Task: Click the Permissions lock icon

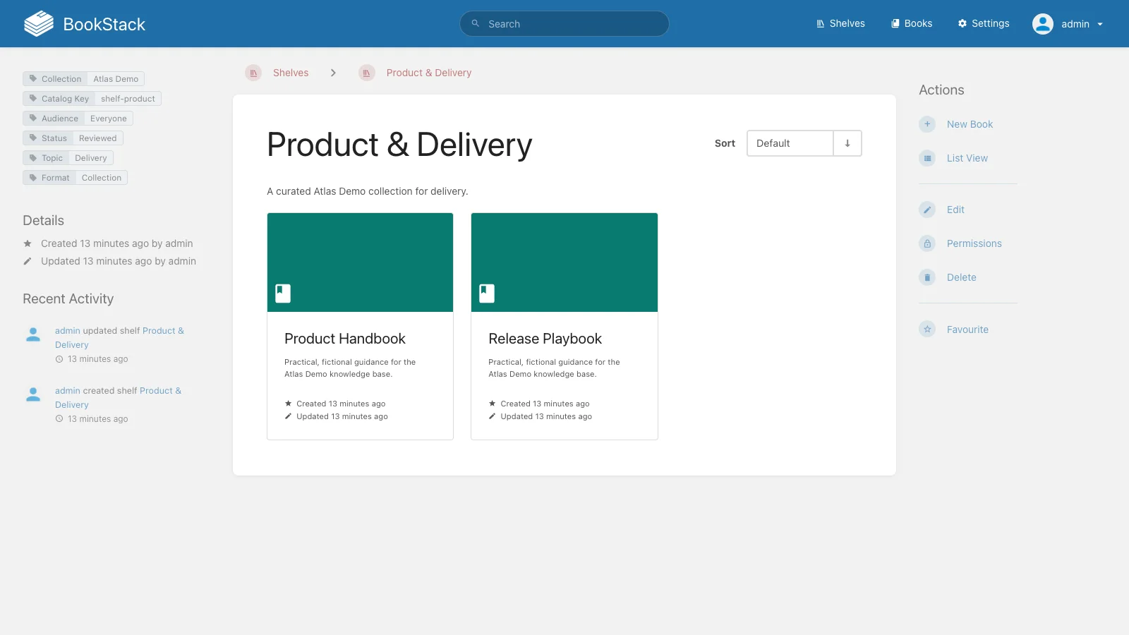Action: [x=927, y=243]
